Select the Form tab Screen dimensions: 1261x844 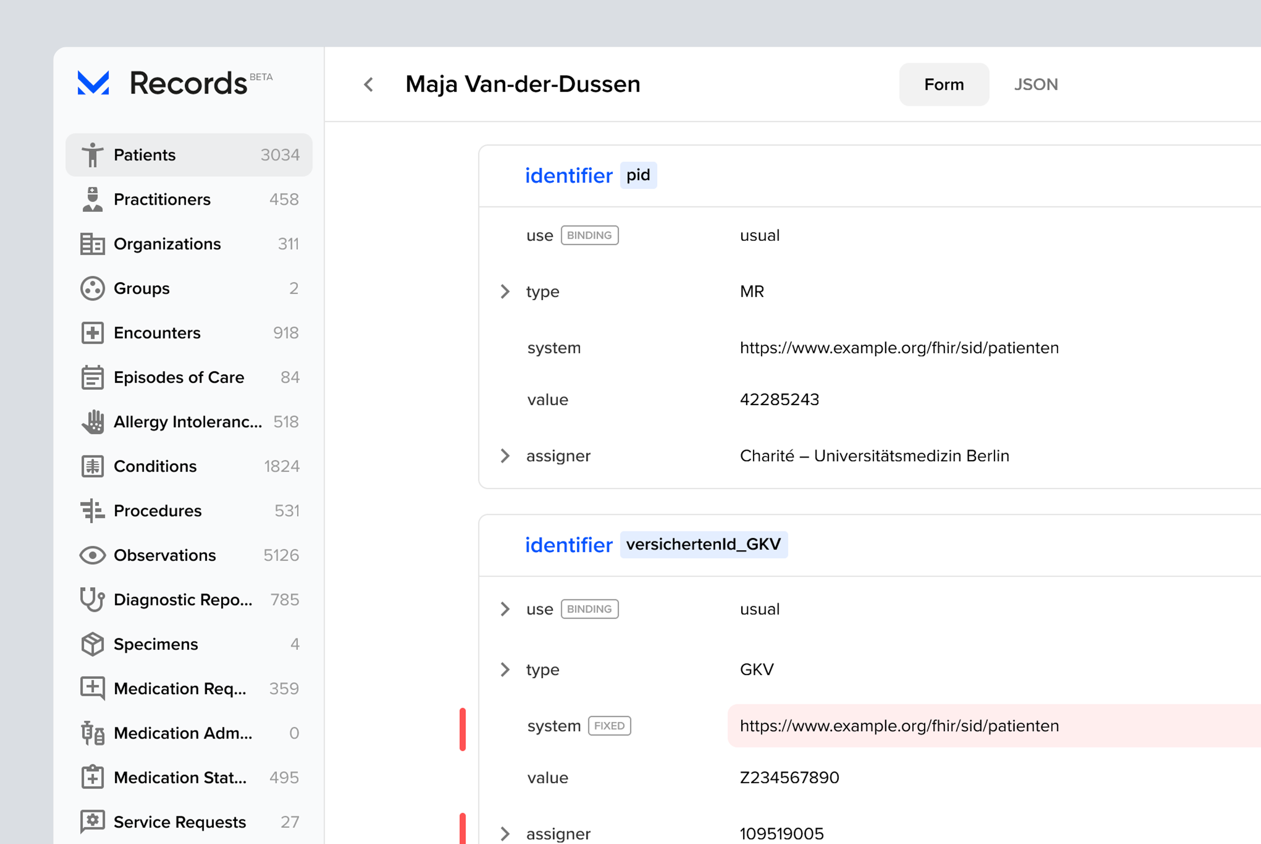click(944, 85)
